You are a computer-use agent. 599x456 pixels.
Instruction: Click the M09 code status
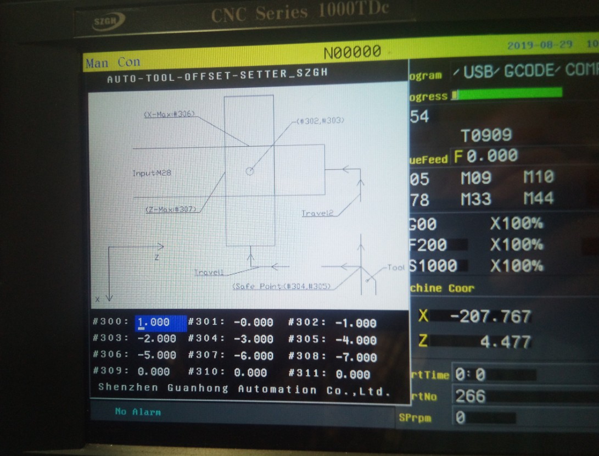click(476, 178)
